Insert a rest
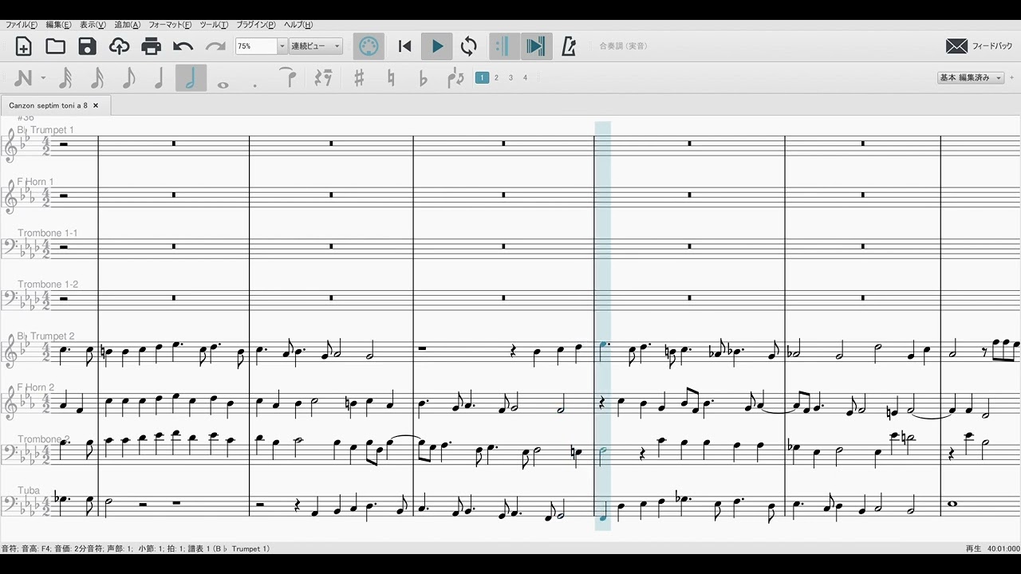The image size is (1021, 574). tap(323, 78)
